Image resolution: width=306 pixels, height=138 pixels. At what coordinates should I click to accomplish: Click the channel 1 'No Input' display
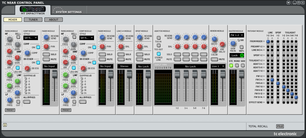click(50, 66)
